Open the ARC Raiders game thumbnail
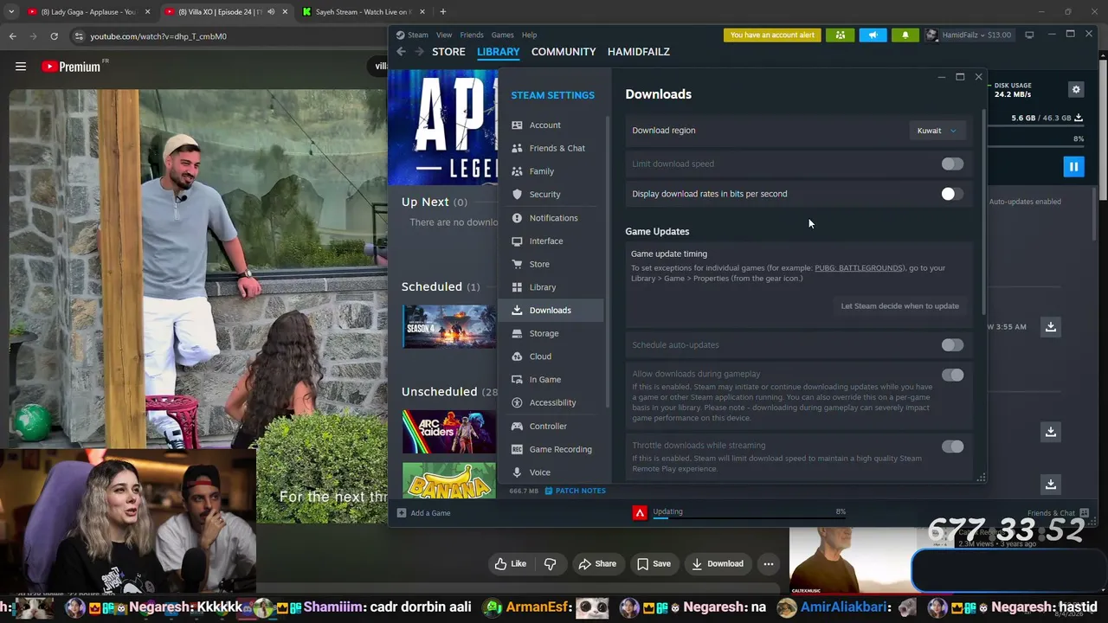1108x623 pixels. [x=448, y=431]
